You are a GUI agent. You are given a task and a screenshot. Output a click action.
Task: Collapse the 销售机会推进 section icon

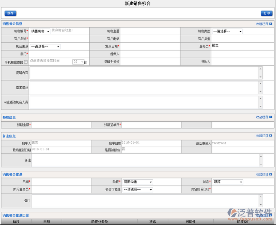click(x=271, y=174)
